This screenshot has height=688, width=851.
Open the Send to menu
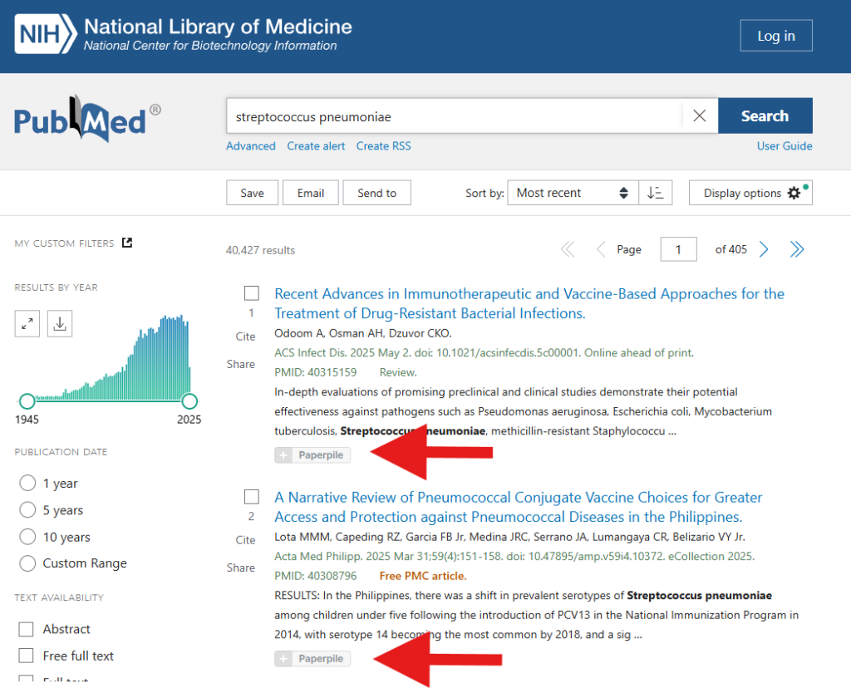pyautogui.click(x=376, y=193)
